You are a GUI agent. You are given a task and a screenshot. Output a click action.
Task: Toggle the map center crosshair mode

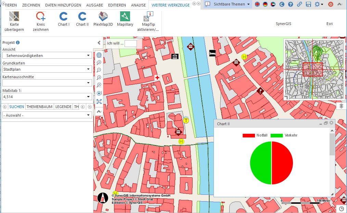pyautogui.click(x=99, y=93)
